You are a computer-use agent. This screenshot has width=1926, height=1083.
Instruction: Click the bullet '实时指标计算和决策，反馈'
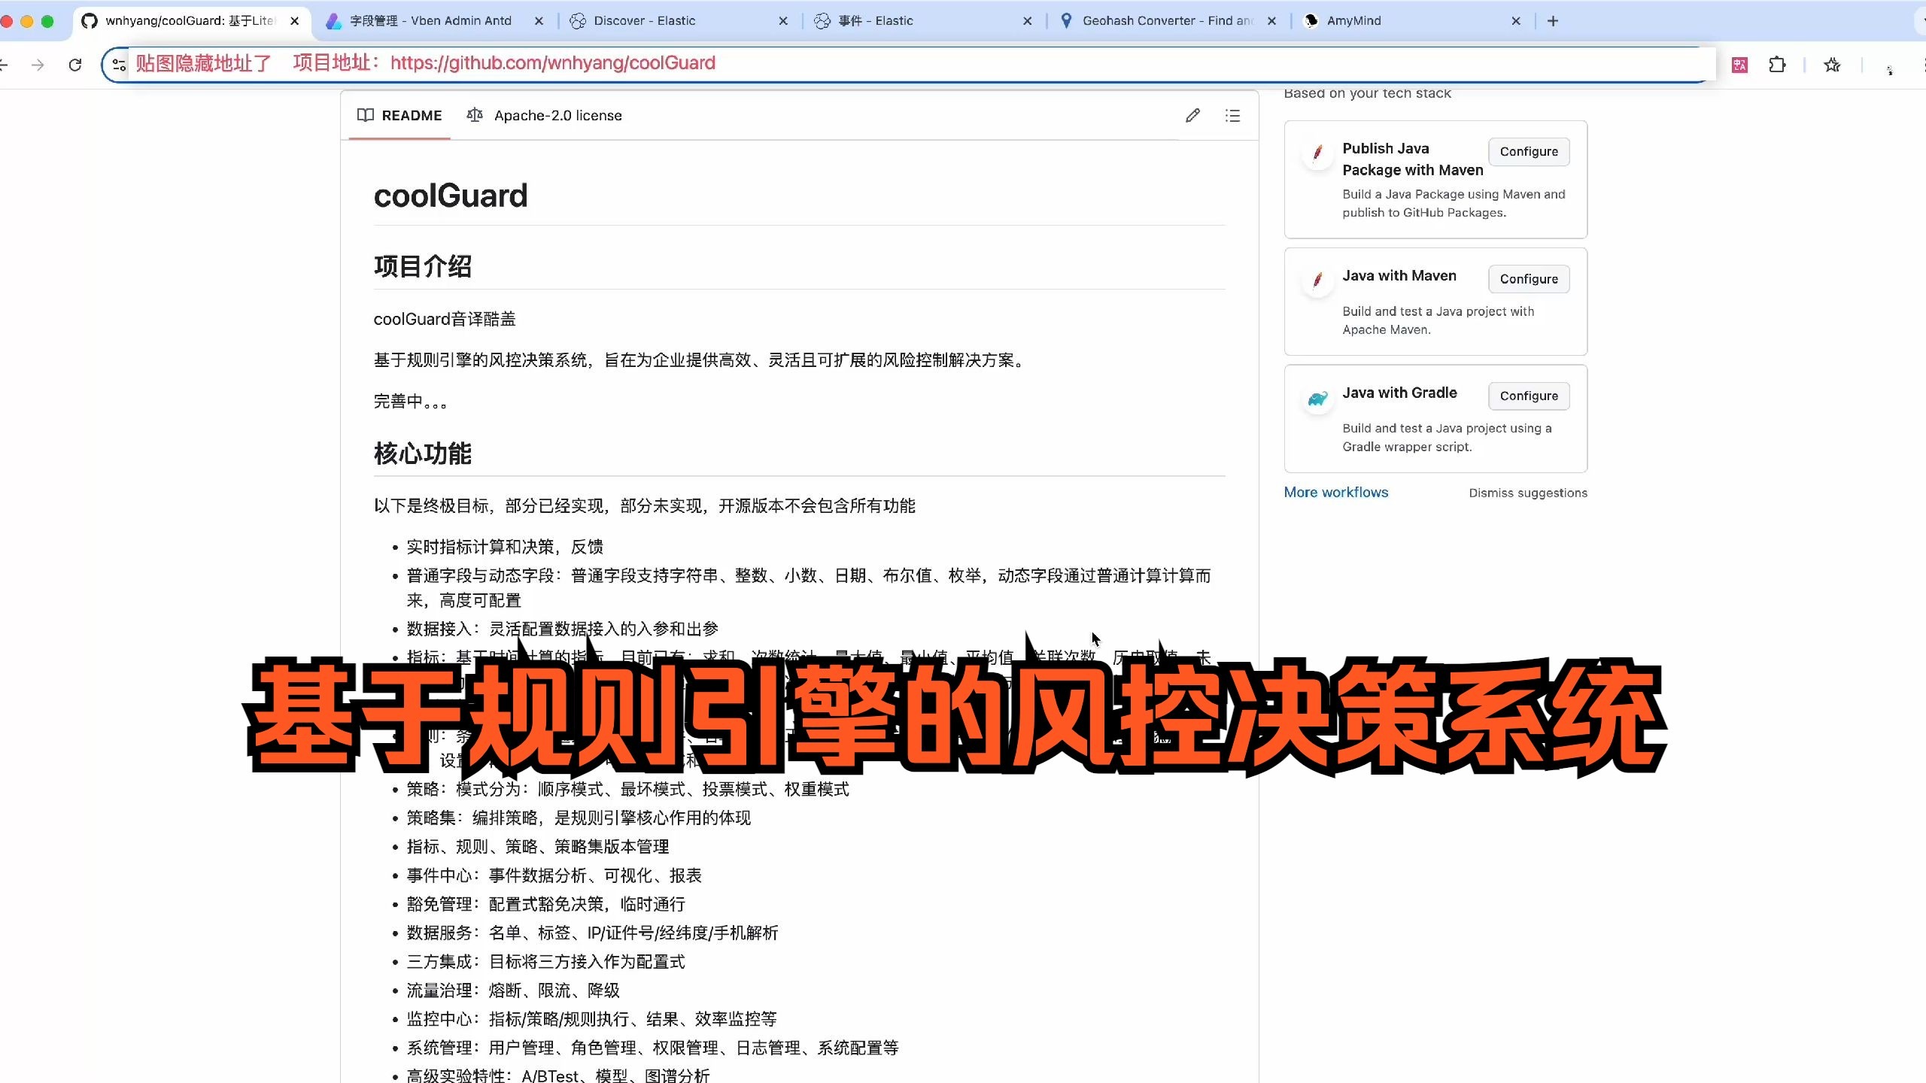point(505,548)
